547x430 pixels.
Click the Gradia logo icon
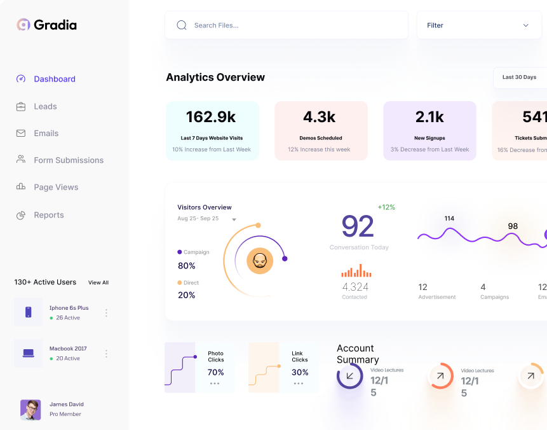pos(24,25)
